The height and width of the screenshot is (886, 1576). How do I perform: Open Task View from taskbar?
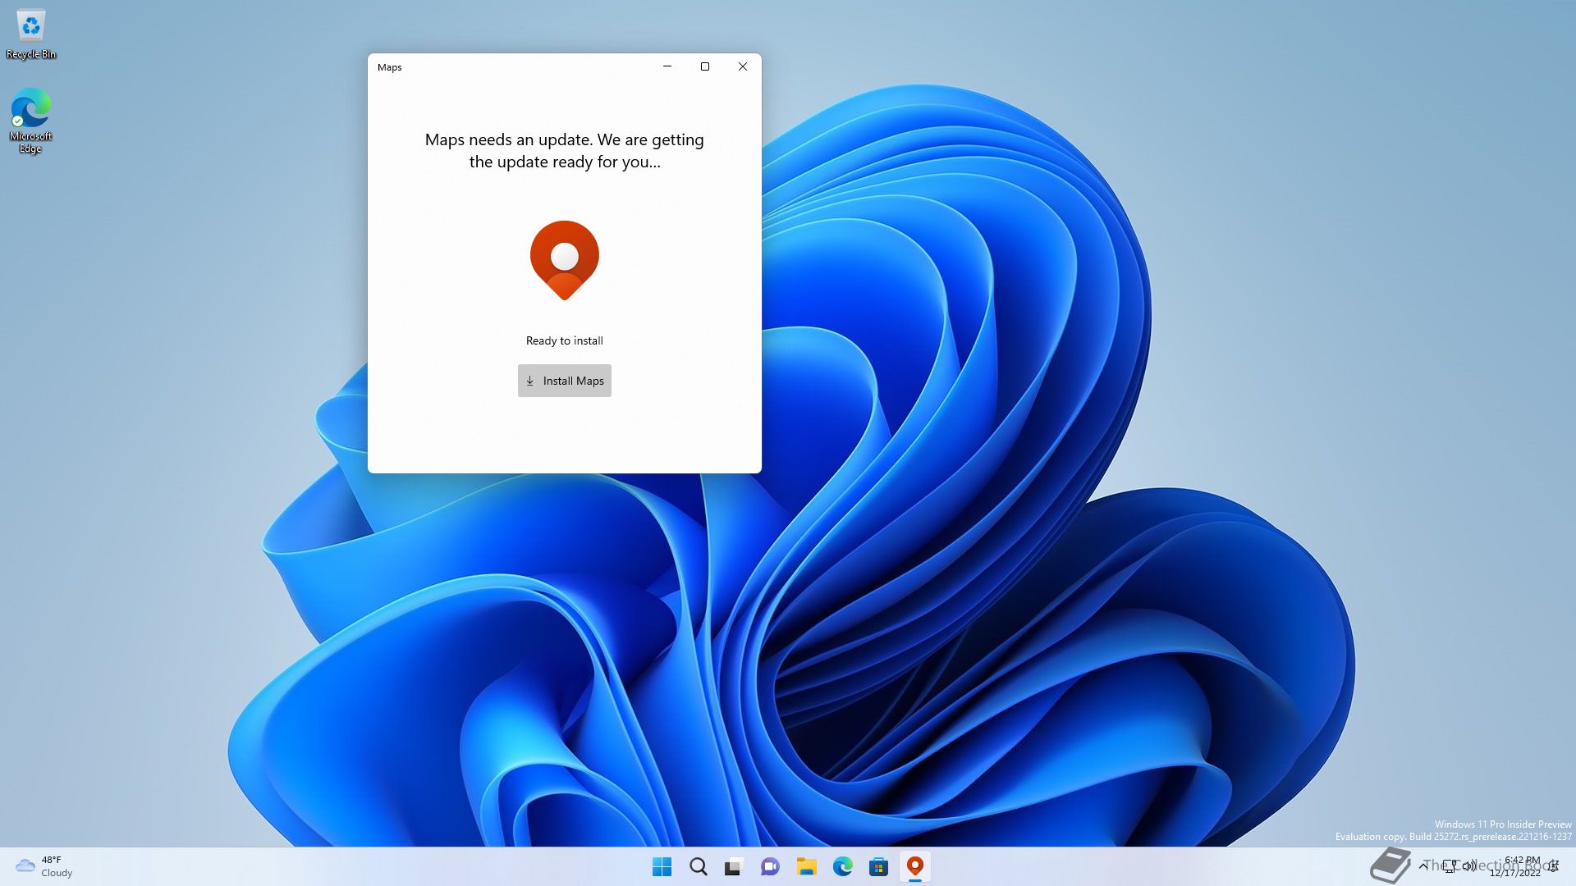coord(734,866)
